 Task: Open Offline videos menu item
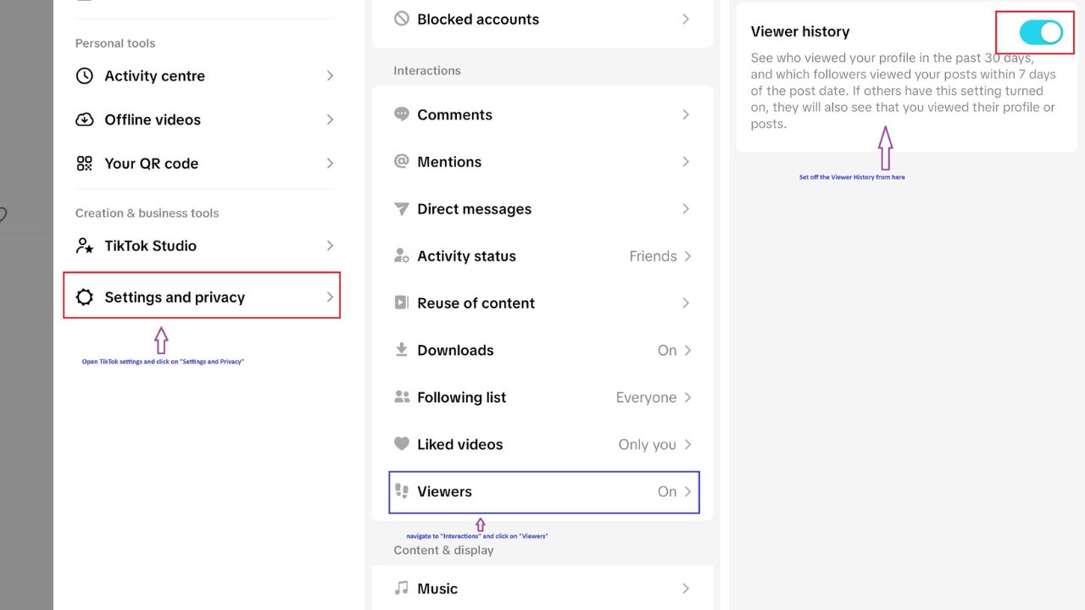204,119
